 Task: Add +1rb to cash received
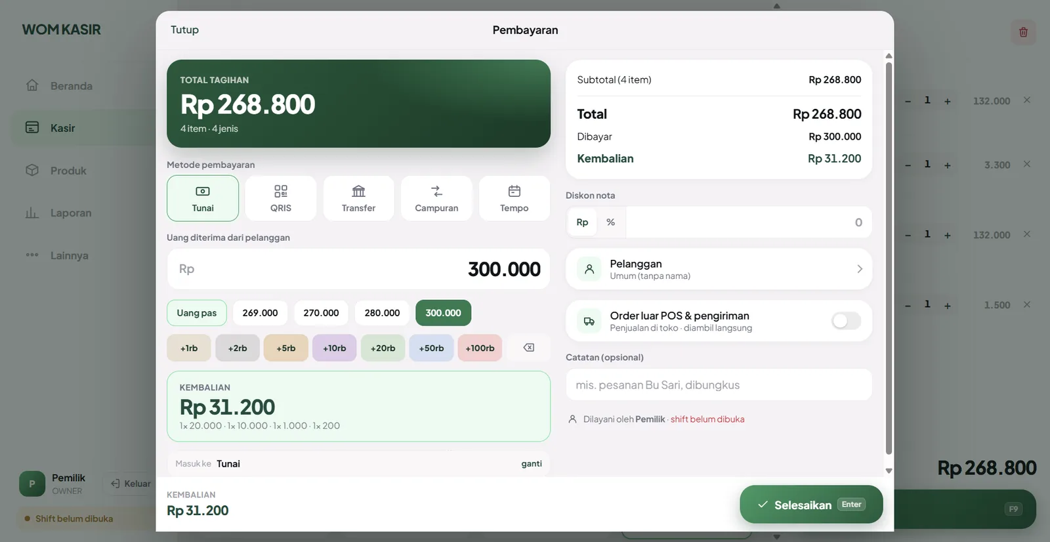189,348
